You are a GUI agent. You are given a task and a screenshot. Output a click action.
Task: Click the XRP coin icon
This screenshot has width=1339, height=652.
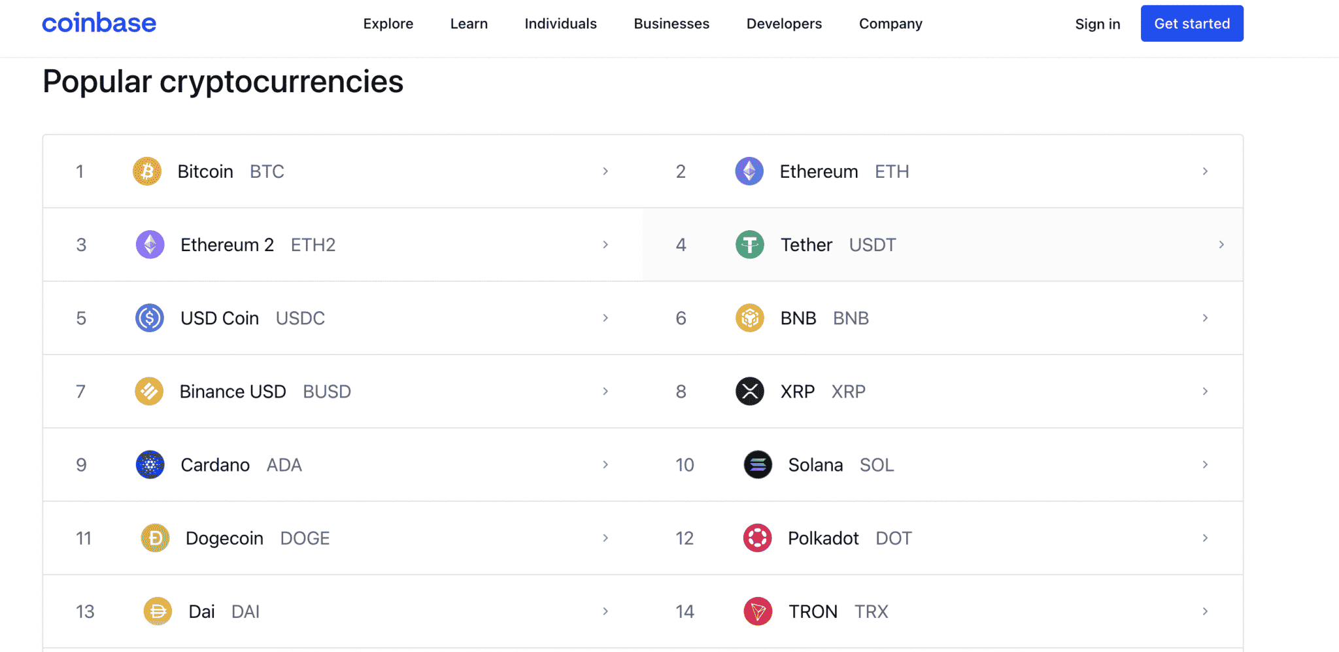[x=750, y=391]
